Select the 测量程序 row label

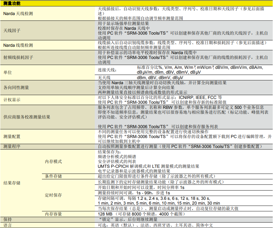pos(12,146)
